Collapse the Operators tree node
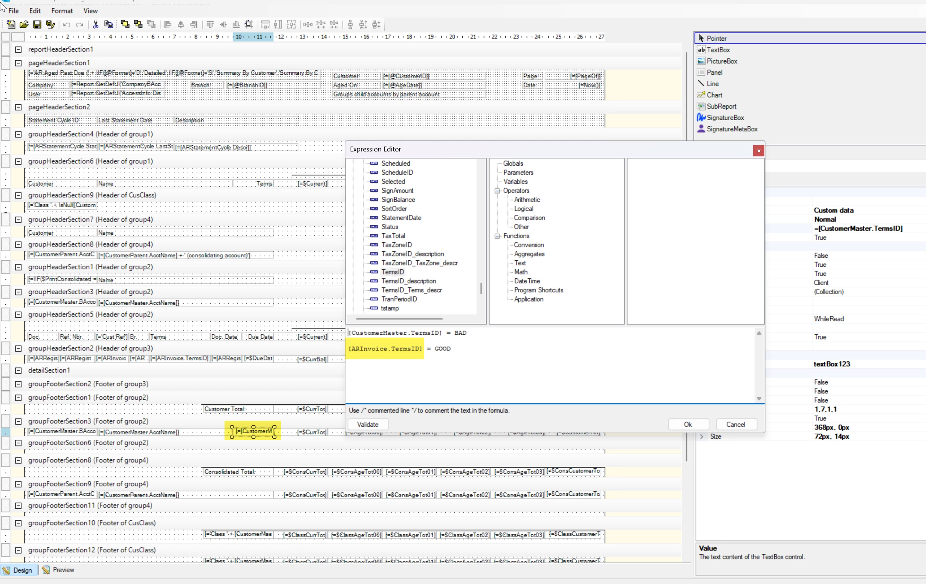The height and width of the screenshot is (584, 926). coord(497,191)
